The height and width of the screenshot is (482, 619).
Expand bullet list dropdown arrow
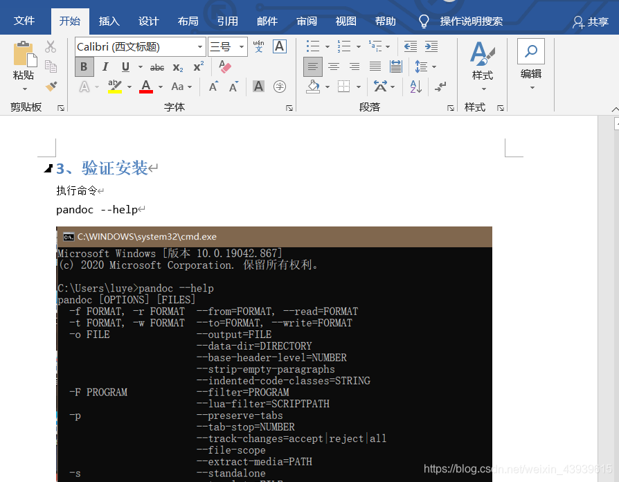(328, 46)
